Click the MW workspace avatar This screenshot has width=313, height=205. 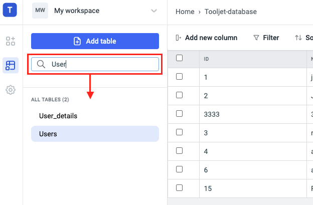point(40,11)
